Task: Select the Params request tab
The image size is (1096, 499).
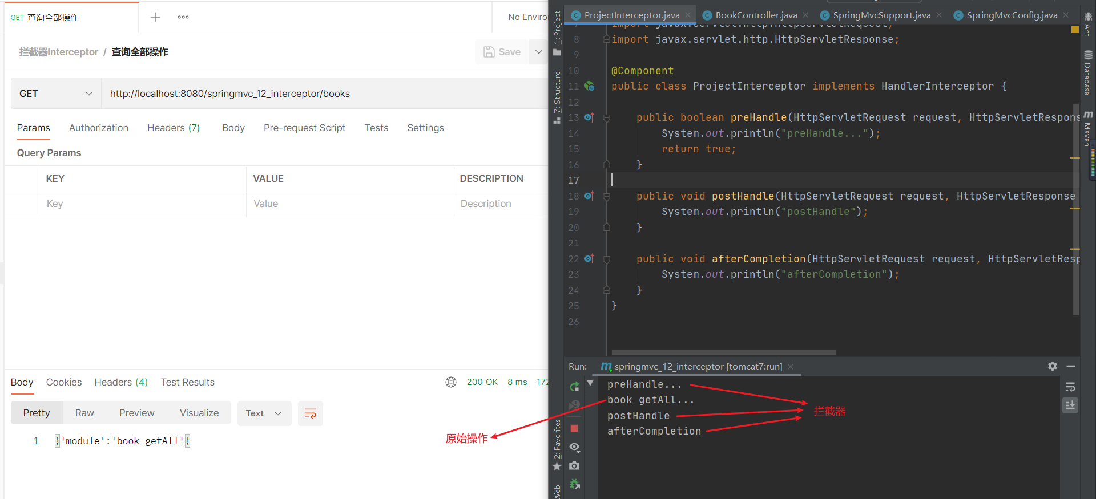Action: click(x=34, y=128)
